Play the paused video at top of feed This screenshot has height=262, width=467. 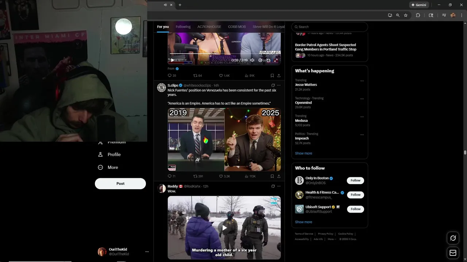point(173,60)
